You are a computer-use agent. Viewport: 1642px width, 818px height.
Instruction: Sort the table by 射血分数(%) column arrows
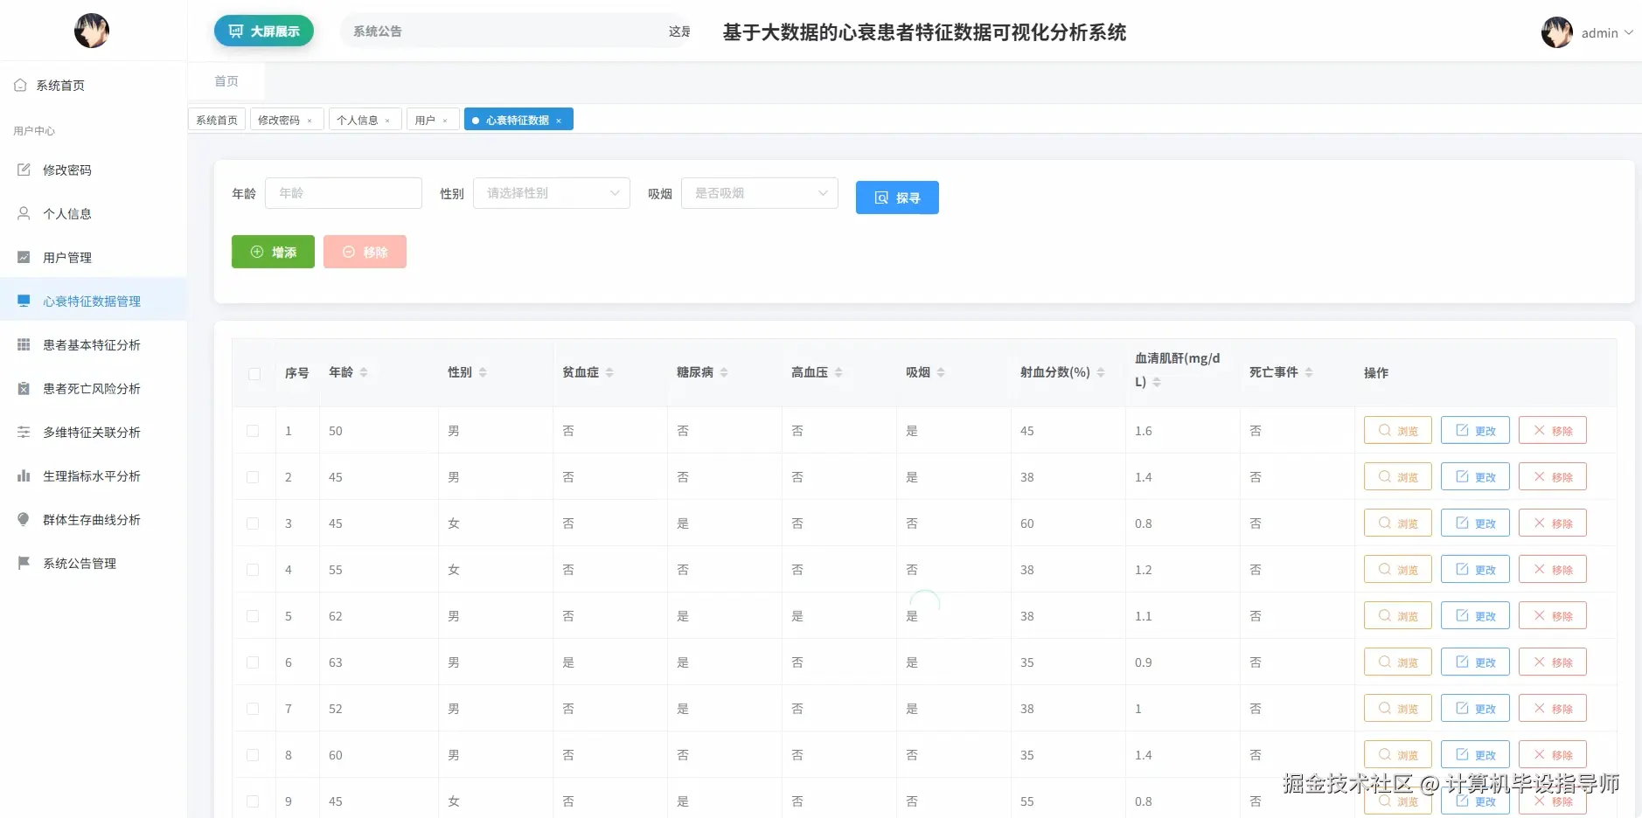pos(1101,372)
